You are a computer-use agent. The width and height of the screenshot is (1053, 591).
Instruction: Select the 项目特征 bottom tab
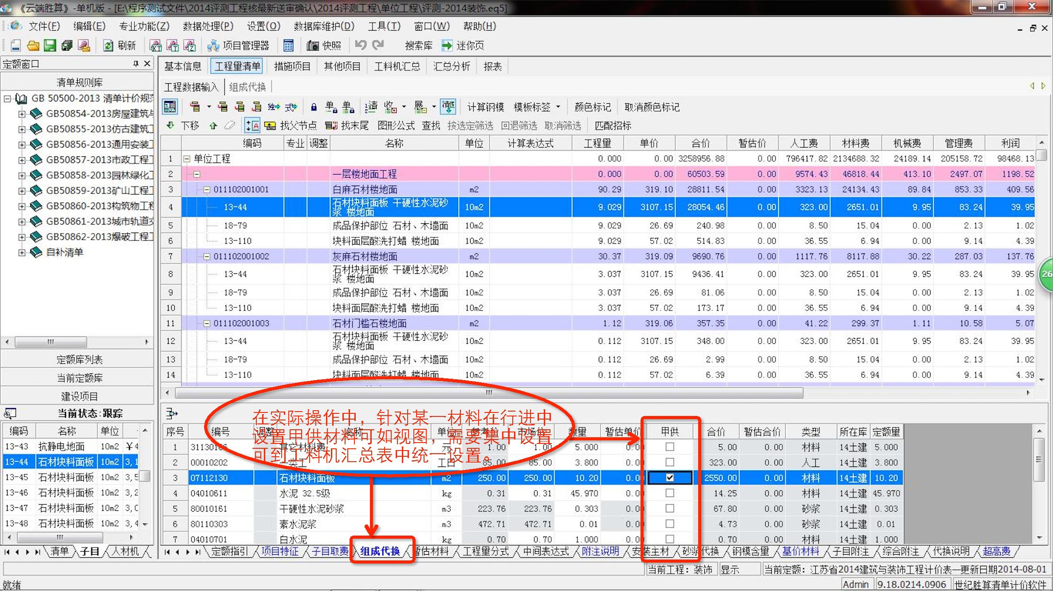(x=279, y=551)
